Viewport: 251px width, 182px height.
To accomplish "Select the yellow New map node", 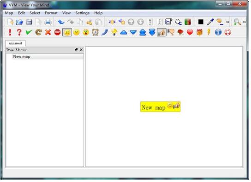I will coord(161,107).
